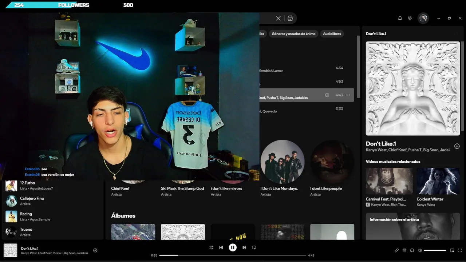Skip to next track
This screenshot has height=262, width=466.
pyautogui.click(x=244, y=247)
